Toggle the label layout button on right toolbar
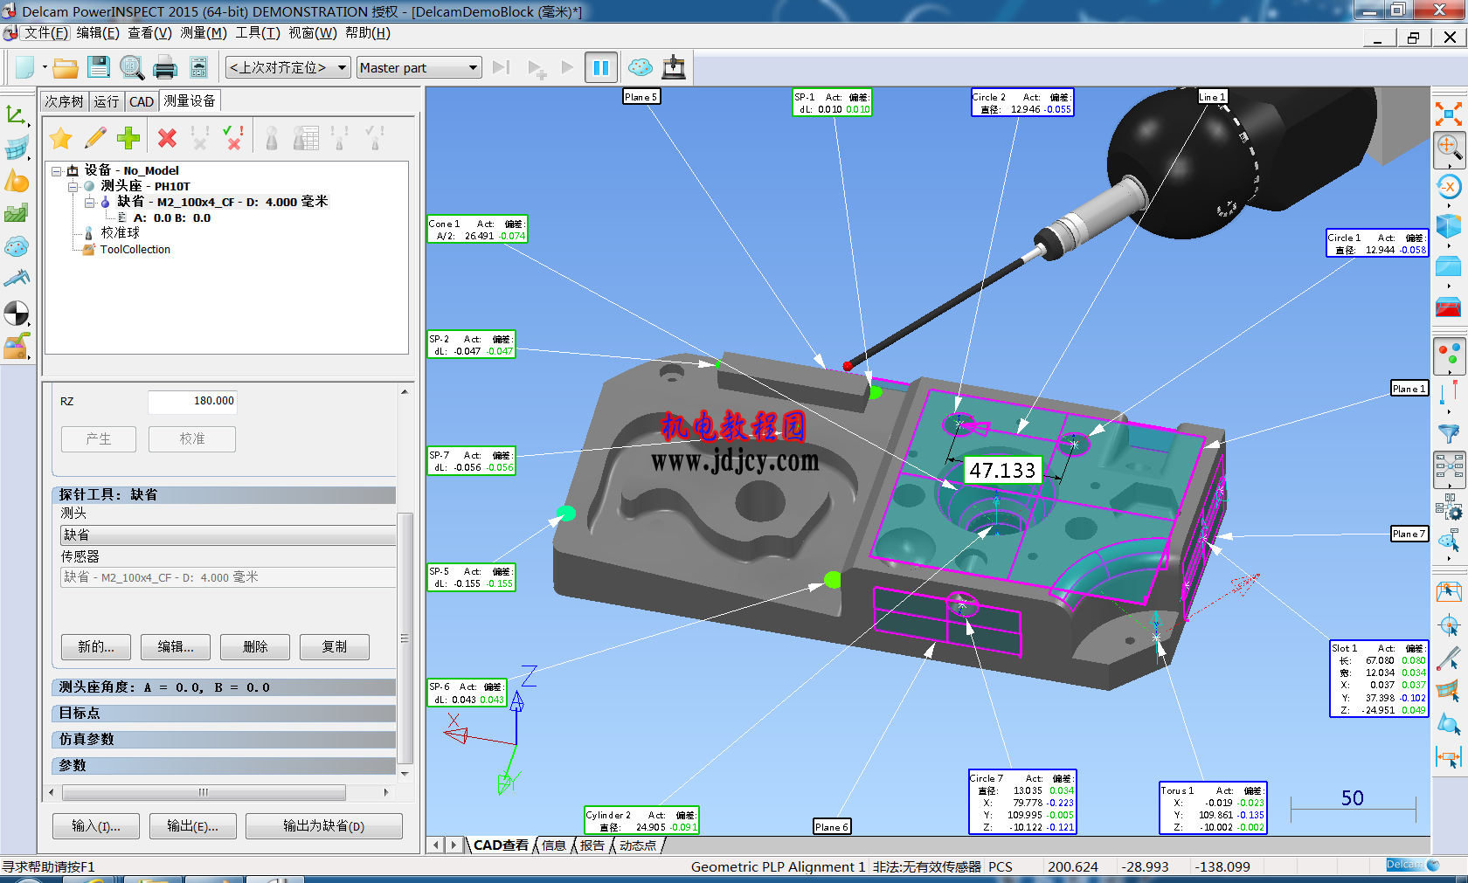The image size is (1468, 883). [1449, 470]
